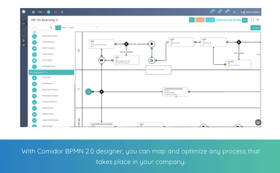Click the Comidor logo icon

pos(24,12)
